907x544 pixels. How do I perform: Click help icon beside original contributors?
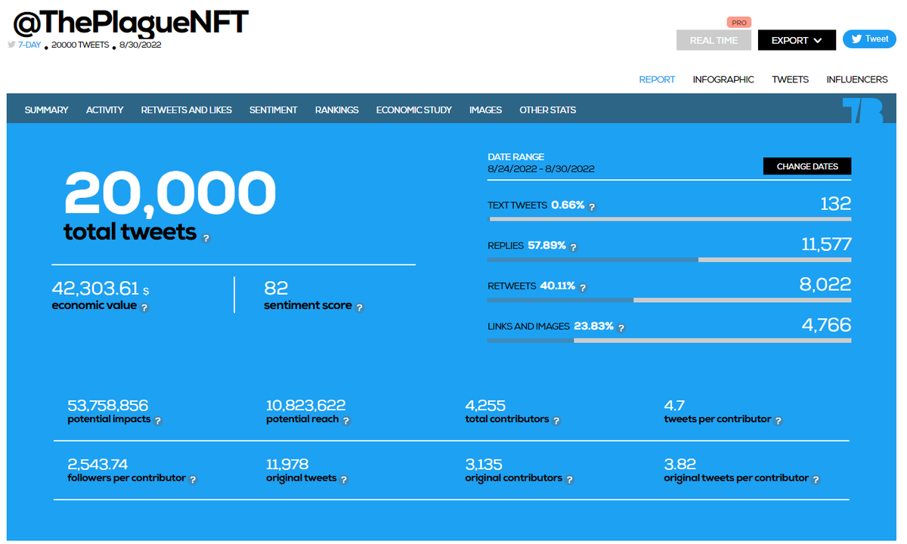click(x=569, y=480)
